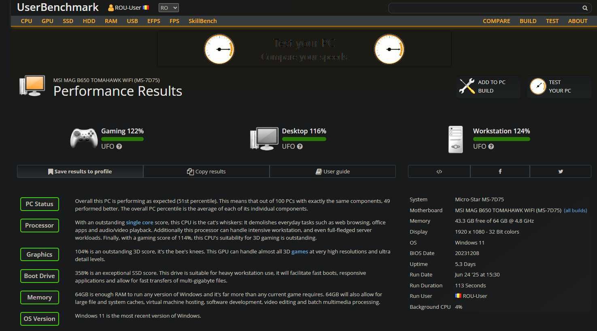Image resolution: width=597 pixels, height=331 pixels.
Task: Click the Performance Results heading
Action: tap(118, 91)
